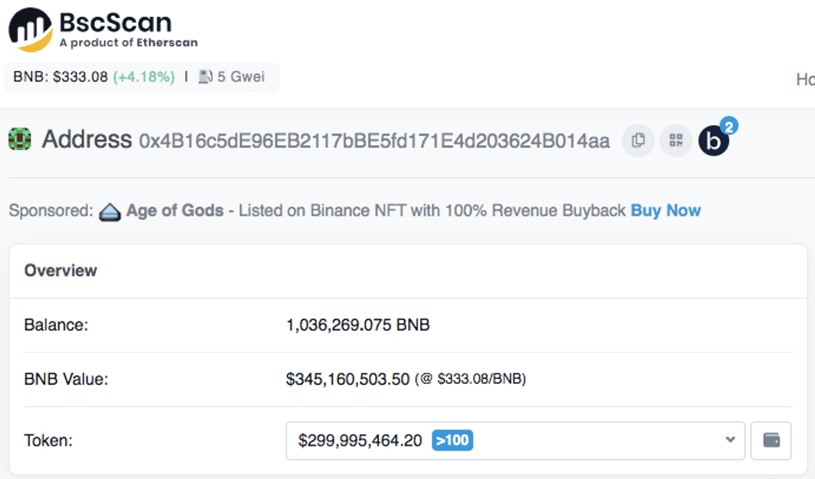
Task: Copy the address to clipboard
Action: click(638, 141)
